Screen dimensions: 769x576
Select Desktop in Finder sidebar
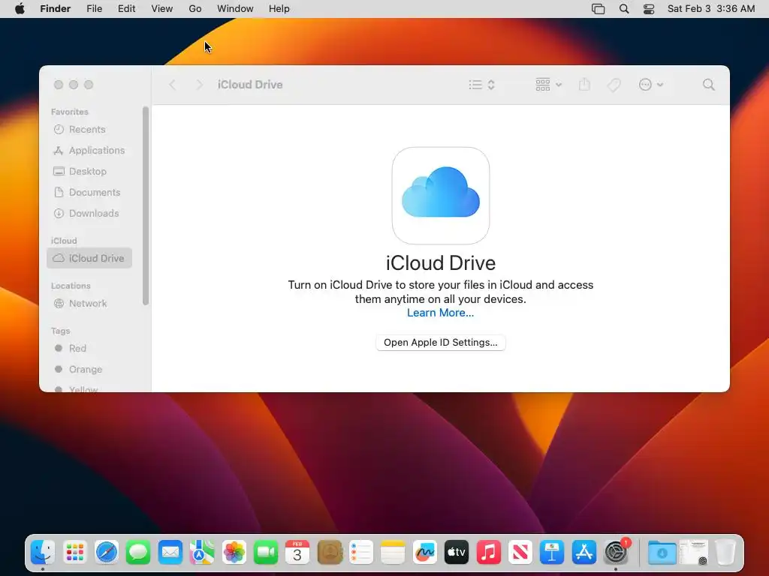pos(89,172)
